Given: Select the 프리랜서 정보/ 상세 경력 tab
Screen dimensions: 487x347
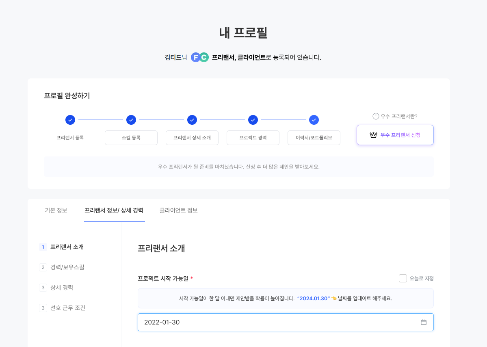Looking at the screenshot, I should (114, 210).
